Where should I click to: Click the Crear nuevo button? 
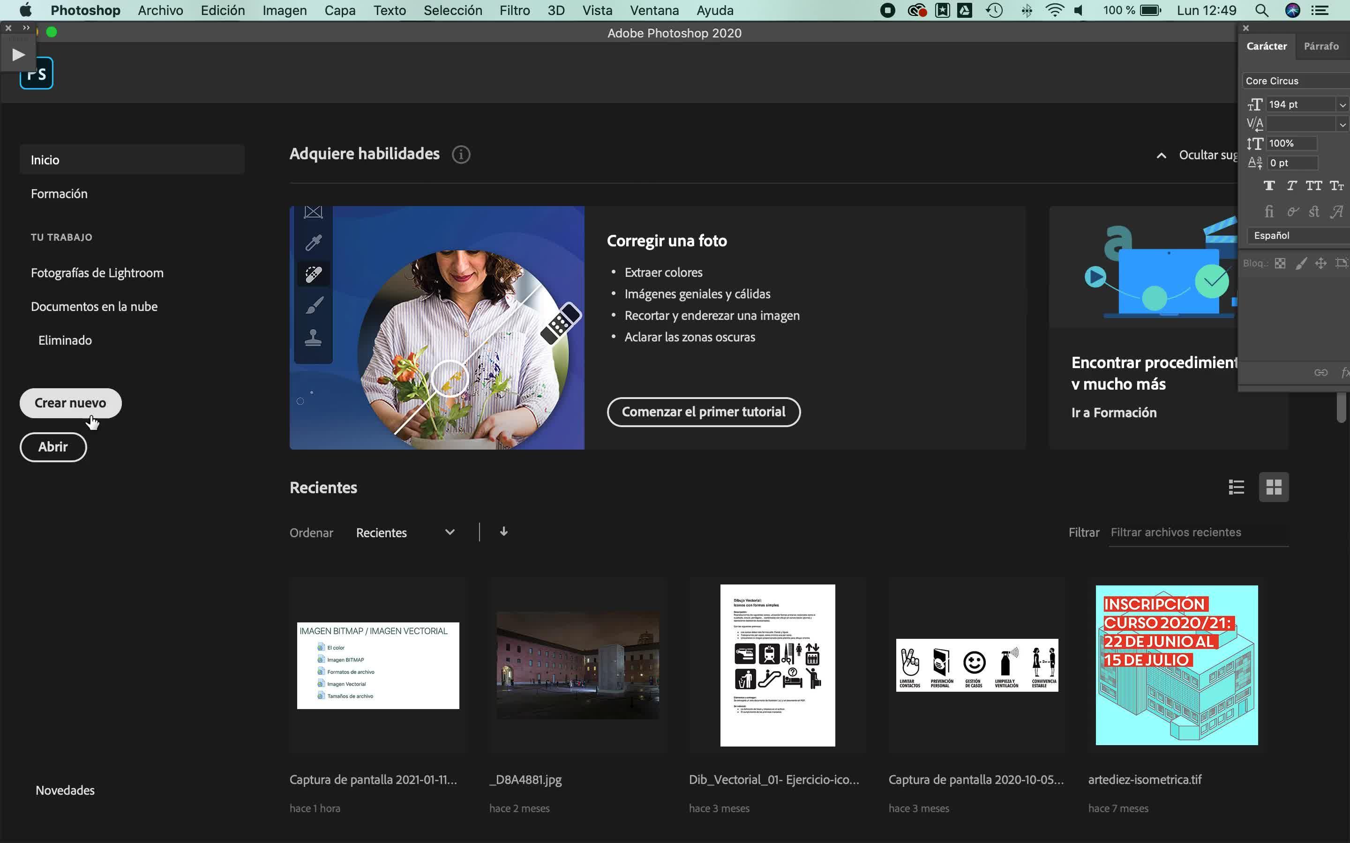point(70,403)
